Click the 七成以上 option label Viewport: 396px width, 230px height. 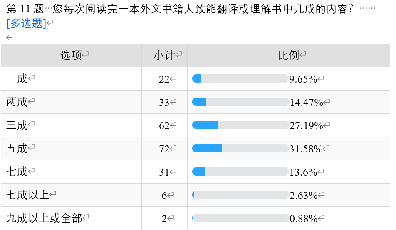point(28,195)
